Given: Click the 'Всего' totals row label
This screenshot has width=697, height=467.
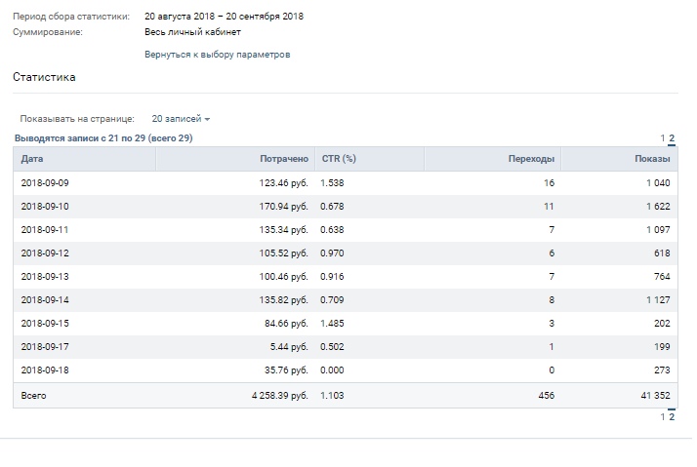Looking at the screenshot, I should point(33,396).
